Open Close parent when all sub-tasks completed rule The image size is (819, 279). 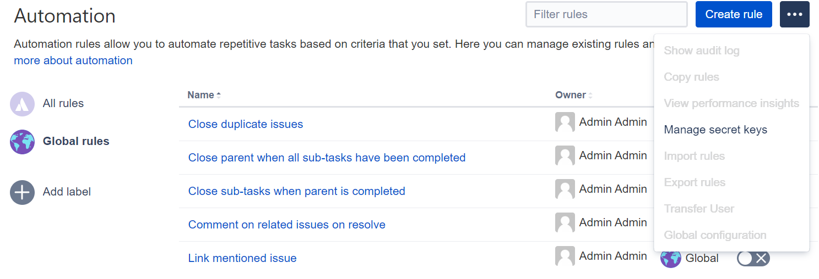coord(327,158)
